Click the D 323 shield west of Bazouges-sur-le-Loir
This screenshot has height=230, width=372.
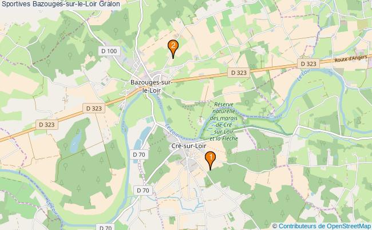pos(94,108)
